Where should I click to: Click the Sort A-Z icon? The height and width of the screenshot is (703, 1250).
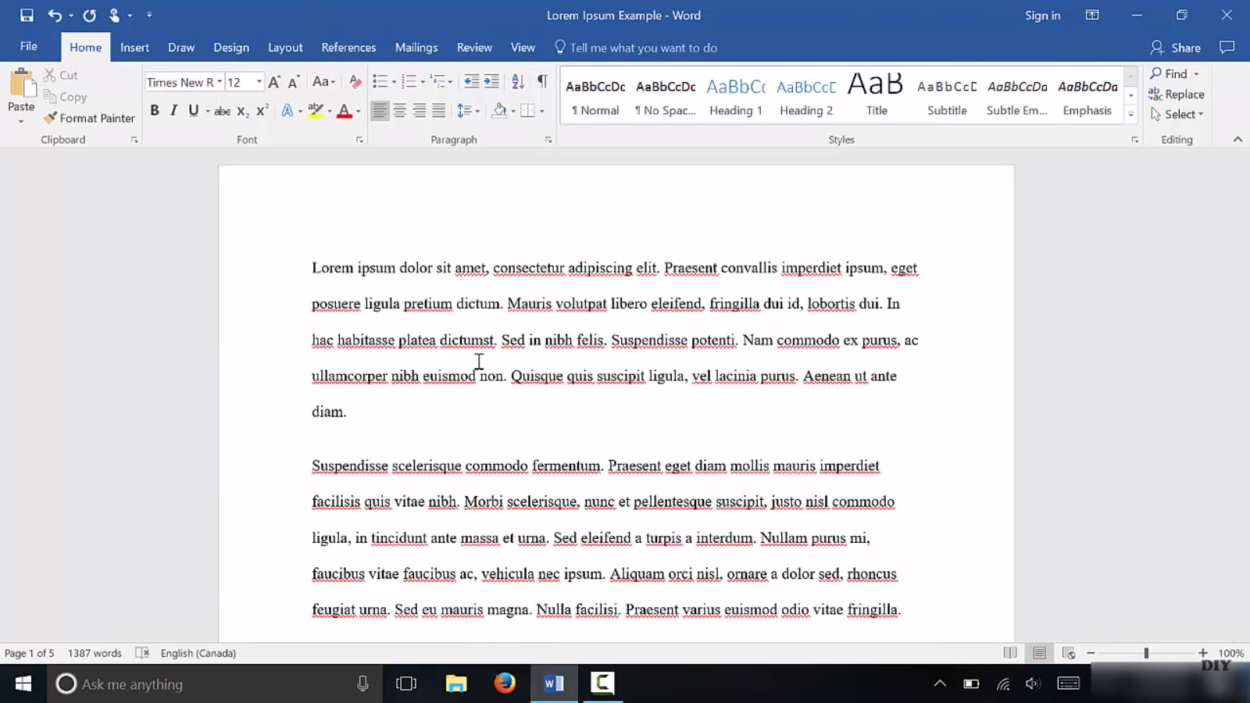[518, 81]
